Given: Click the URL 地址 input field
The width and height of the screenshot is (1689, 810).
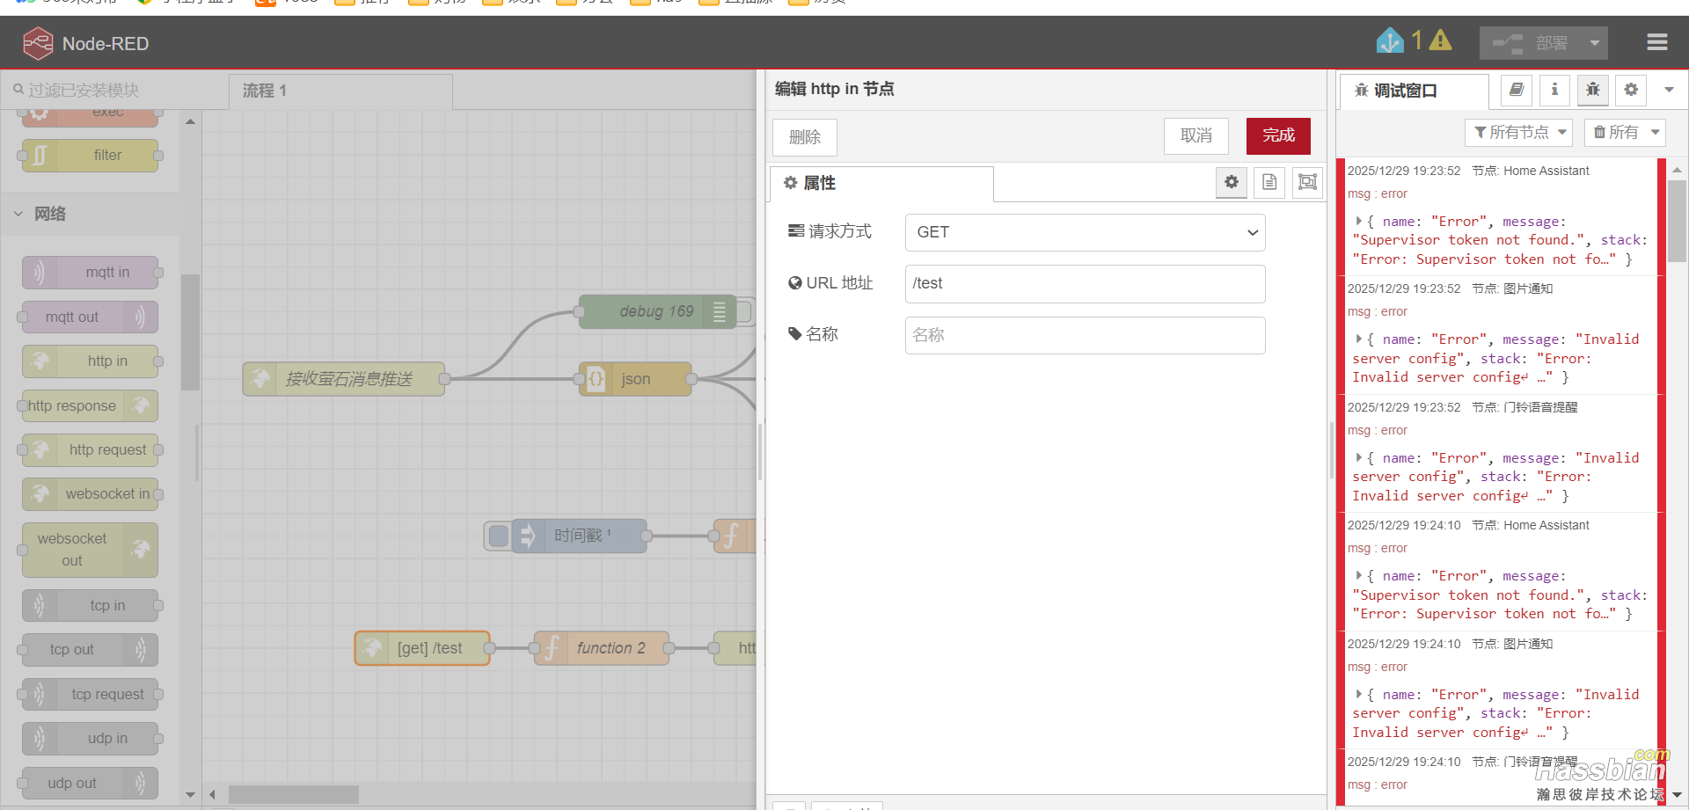Looking at the screenshot, I should (x=1084, y=283).
